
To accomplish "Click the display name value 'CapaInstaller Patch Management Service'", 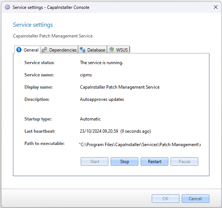I will click(120, 87).
